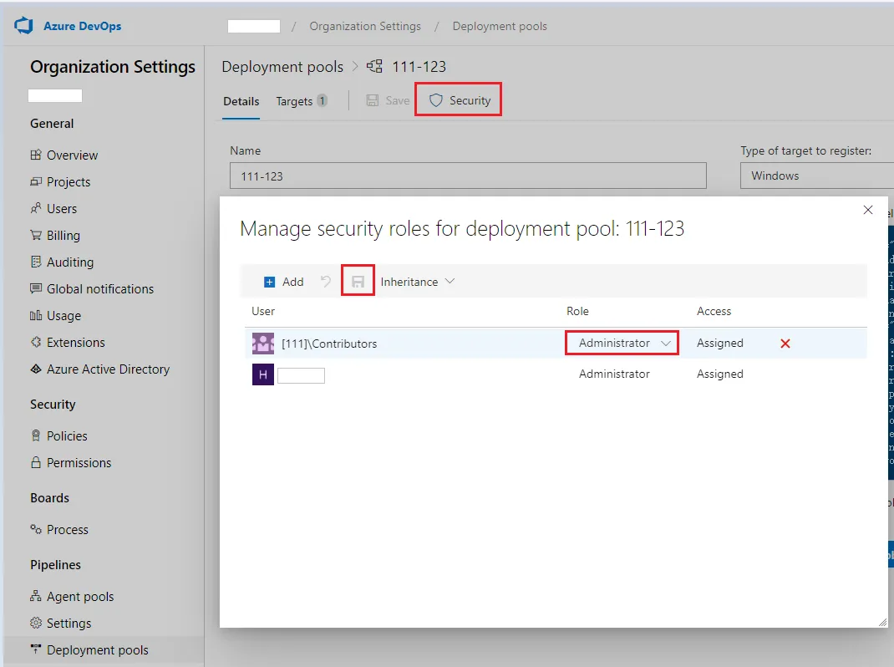Click the User column header

point(263,312)
